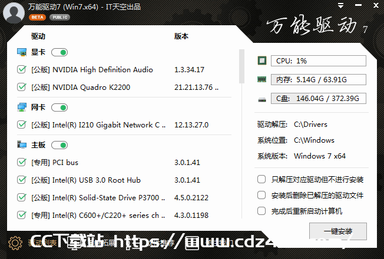Uncheck Intel C600+/C220+ series driver checkbox

pos(22,215)
